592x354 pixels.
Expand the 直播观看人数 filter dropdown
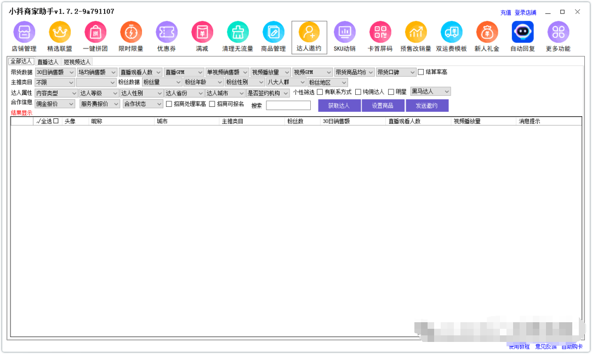[x=140, y=72]
